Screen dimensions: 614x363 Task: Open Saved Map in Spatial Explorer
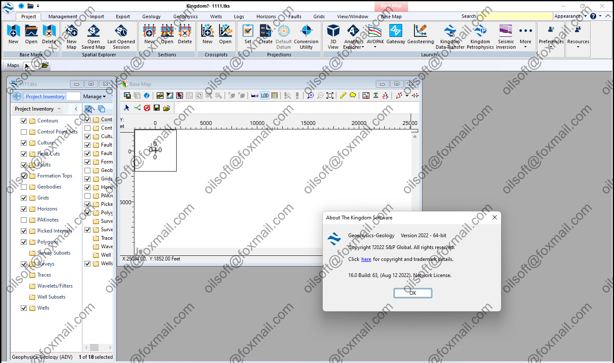(93, 36)
